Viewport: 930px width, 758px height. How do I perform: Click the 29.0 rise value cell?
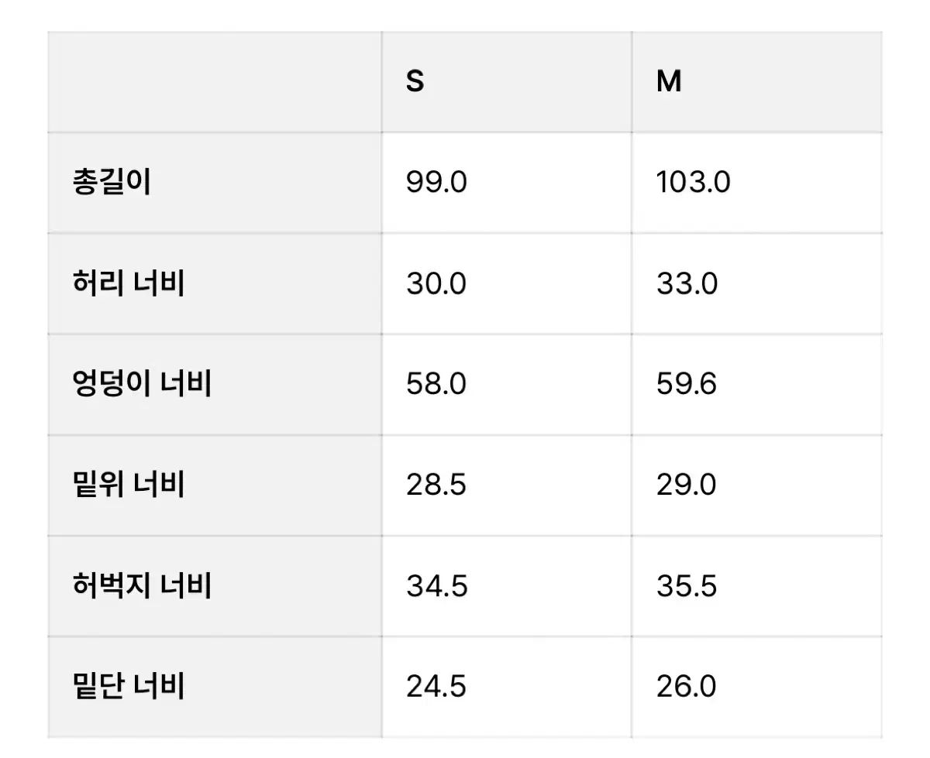point(687,485)
